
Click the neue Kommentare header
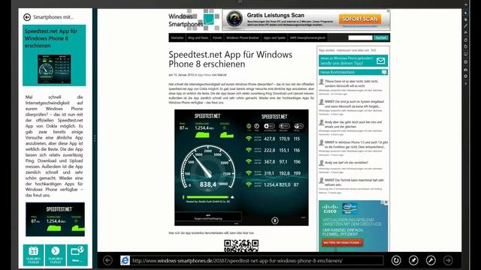353,72
